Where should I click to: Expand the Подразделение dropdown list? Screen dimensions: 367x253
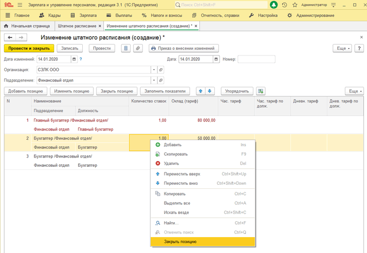[x=154, y=80]
